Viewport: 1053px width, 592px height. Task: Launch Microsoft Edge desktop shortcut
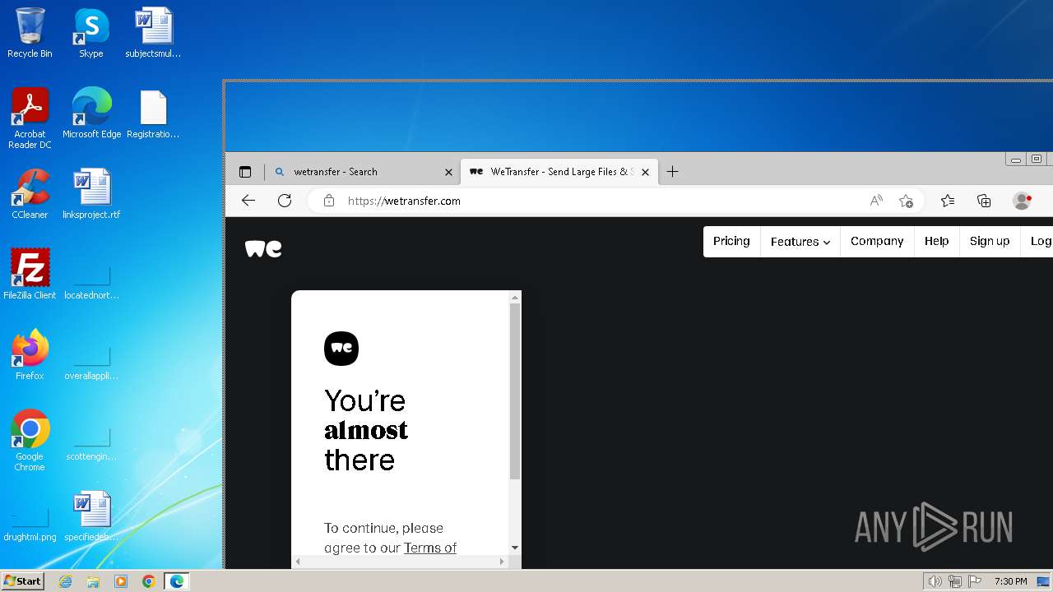(91, 113)
